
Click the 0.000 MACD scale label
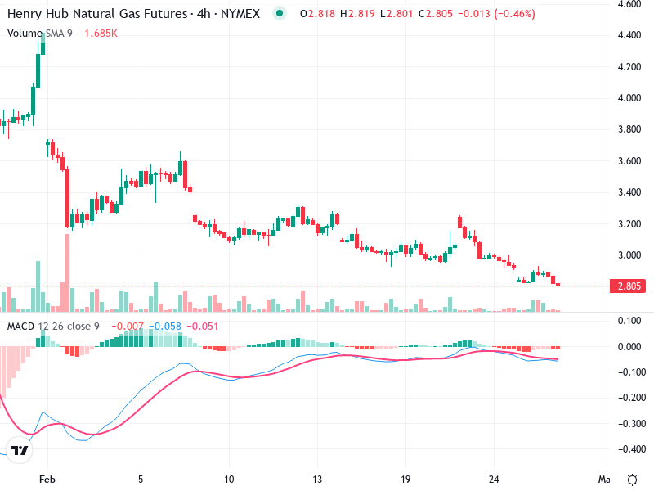629,346
